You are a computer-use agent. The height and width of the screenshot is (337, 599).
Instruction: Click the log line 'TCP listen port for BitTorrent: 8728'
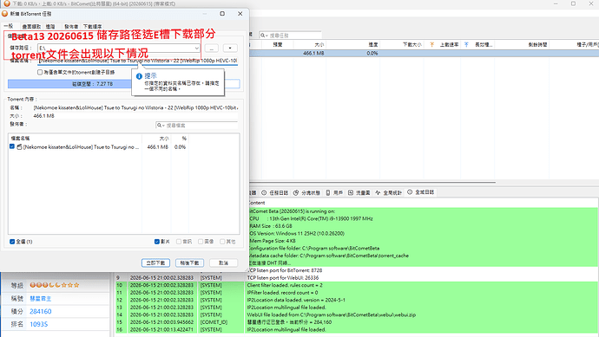click(x=285, y=270)
